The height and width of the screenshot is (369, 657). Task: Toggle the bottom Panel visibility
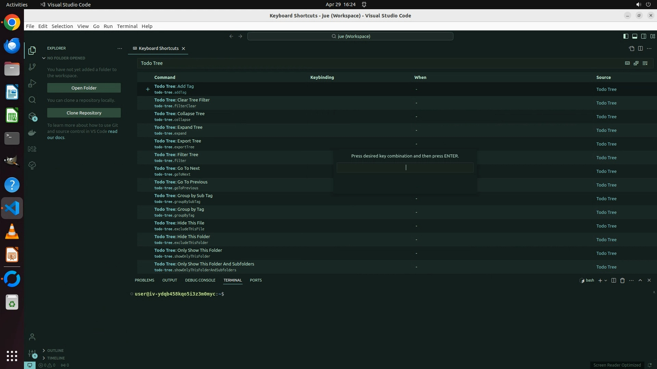point(634,36)
